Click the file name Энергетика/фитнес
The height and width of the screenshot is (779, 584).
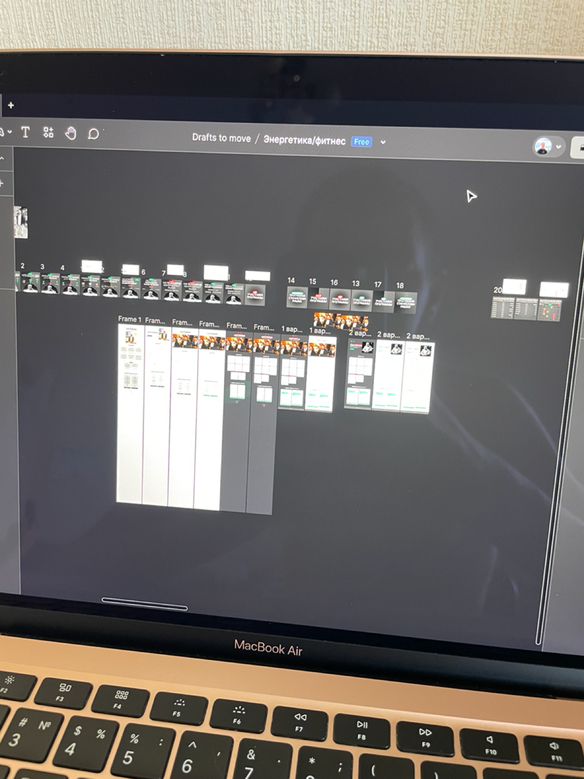[x=305, y=140]
